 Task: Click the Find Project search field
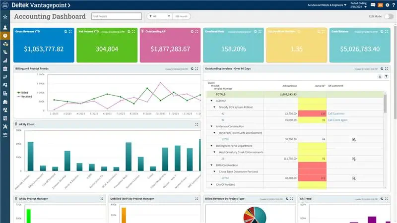117,16
